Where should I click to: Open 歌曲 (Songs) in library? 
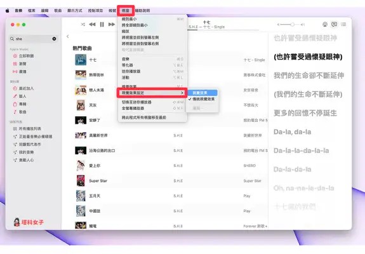tap(20, 112)
